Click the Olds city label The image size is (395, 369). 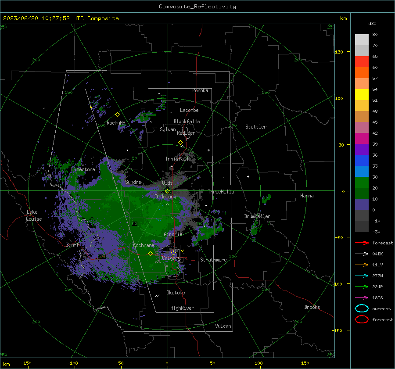tap(167, 183)
